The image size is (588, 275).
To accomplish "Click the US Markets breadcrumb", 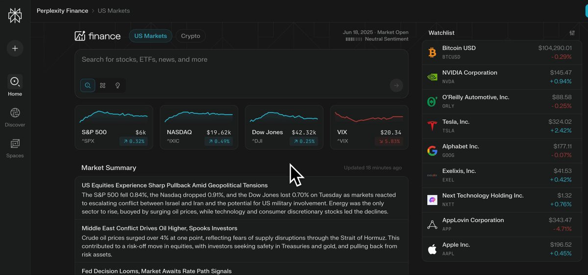I will [114, 10].
